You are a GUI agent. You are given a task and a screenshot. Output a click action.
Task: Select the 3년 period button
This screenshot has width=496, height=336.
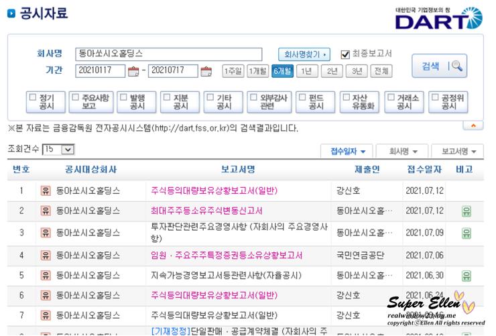point(357,71)
